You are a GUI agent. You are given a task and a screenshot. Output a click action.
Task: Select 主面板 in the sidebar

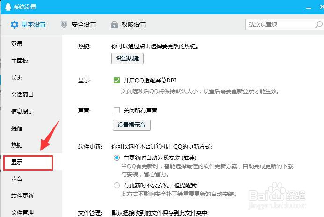tap(20, 61)
